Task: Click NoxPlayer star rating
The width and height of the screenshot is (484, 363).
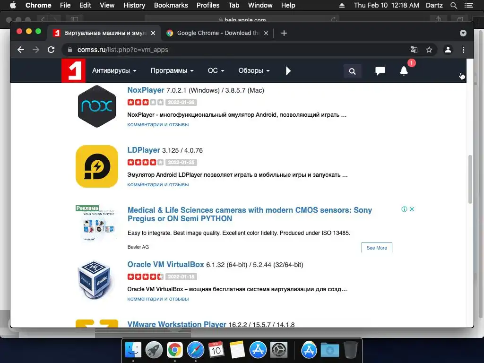Action: [146, 102]
